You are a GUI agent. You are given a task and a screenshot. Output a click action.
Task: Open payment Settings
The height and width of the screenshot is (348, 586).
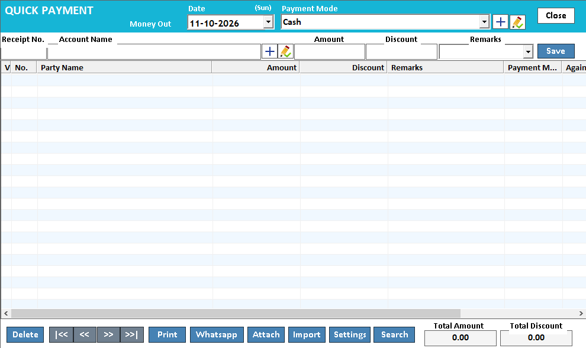point(350,334)
